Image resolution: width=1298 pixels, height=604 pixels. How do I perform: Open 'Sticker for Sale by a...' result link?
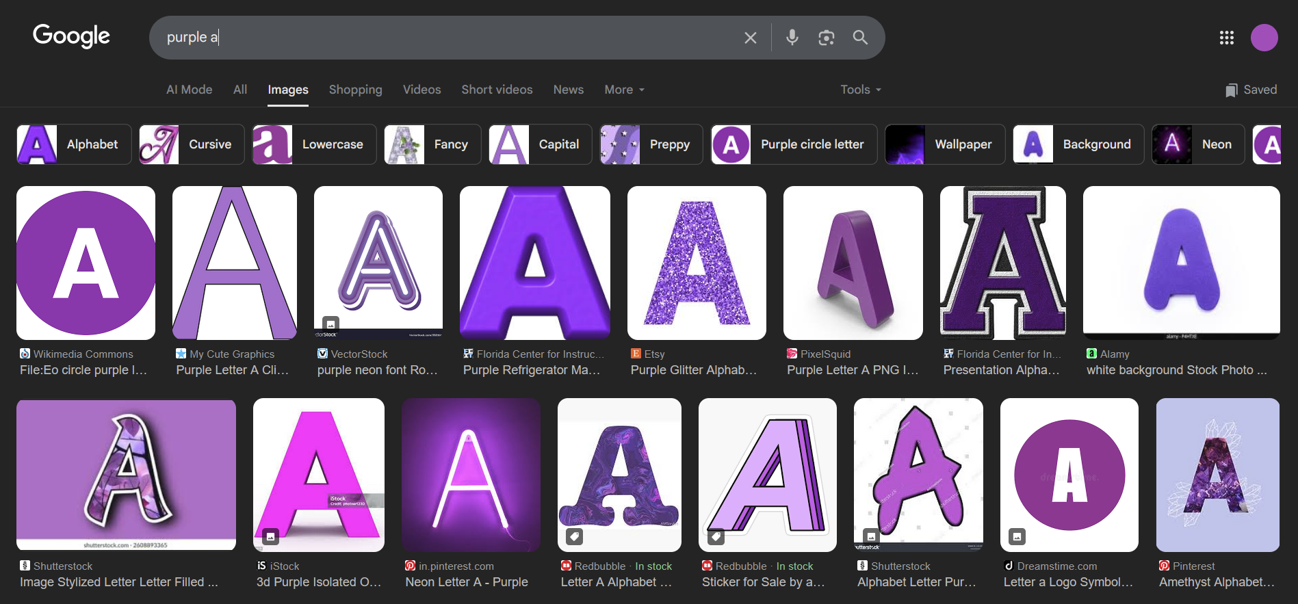(x=764, y=582)
